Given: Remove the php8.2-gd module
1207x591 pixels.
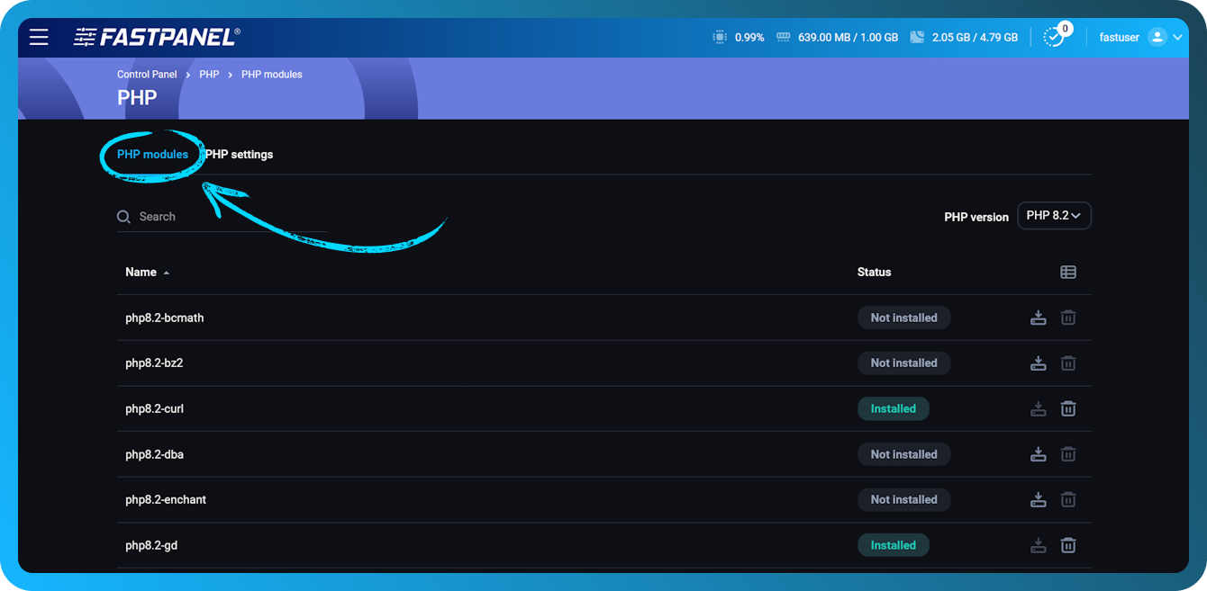Looking at the screenshot, I should pos(1068,545).
